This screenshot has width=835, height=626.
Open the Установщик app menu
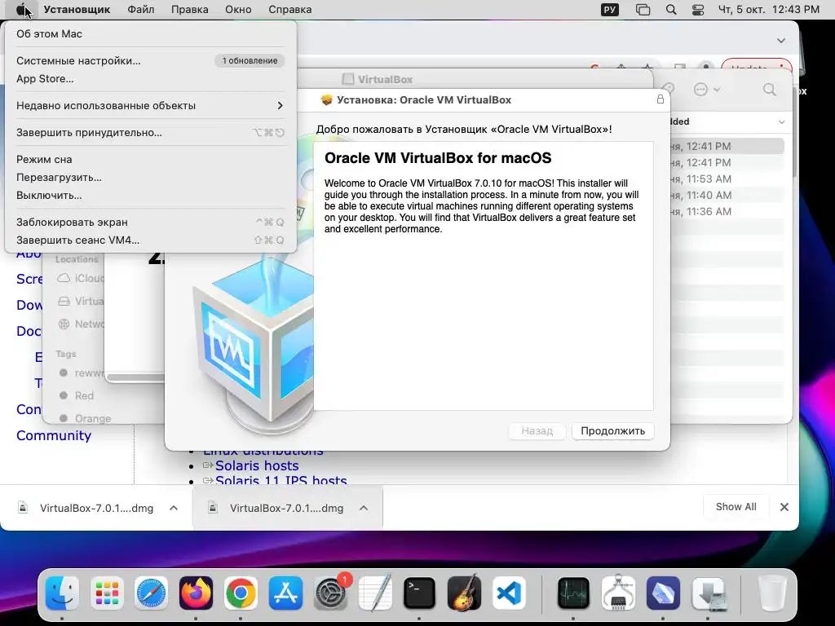coord(77,10)
